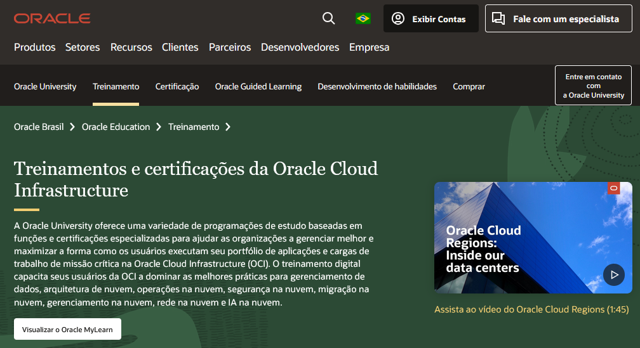Viewport: 640px width, 348px height.
Task: Open the Empresa menu
Action: pyautogui.click(x=369, y=48)
